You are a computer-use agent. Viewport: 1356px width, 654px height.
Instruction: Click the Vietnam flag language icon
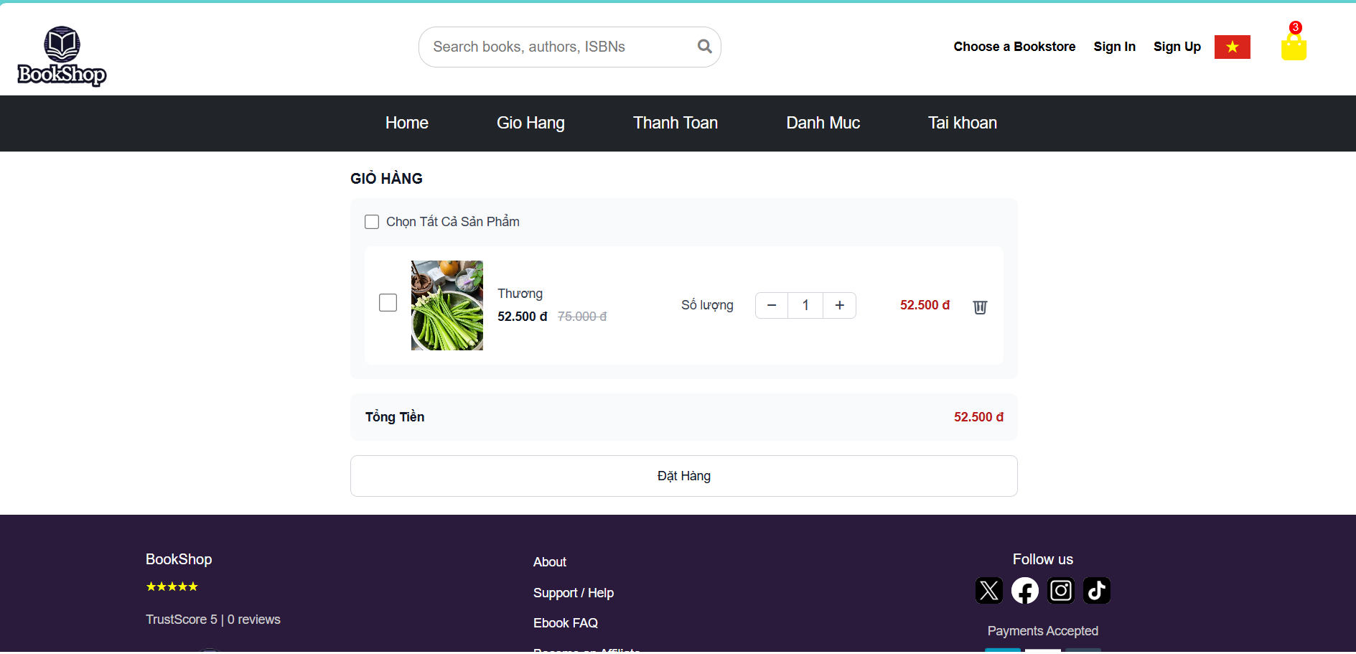(x=1232, y=47)
